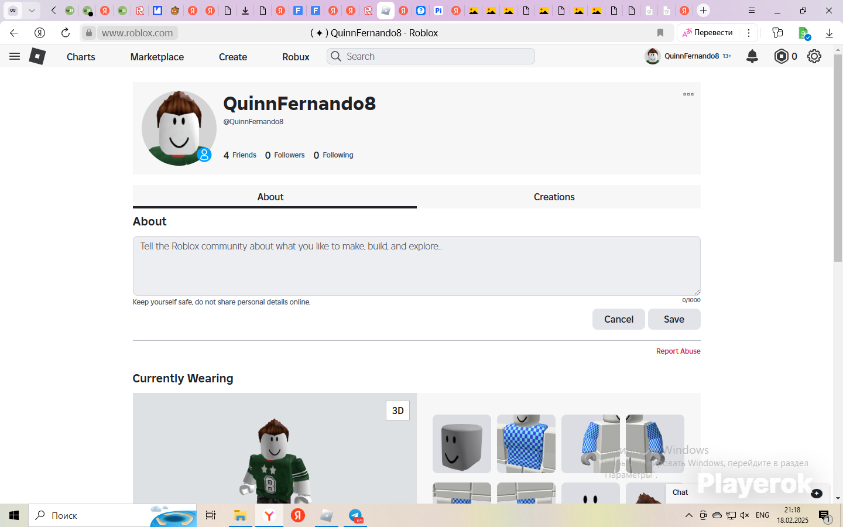
Task: Open the green protect extension icon
Action: (804, 33)
